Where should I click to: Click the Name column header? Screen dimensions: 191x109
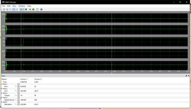pyautogui.click(x=4, y=79)
